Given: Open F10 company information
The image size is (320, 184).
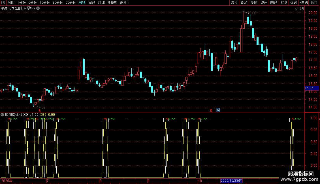Looking at the screenshot, I should click(x=284, y=3).
